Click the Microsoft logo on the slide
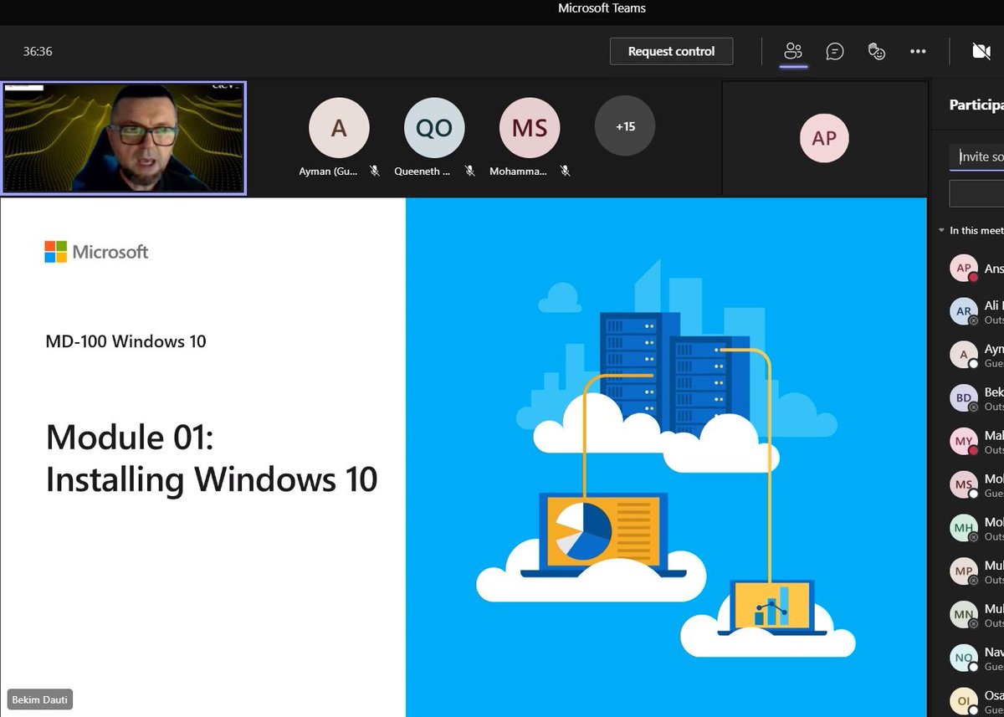Image resolution: width=1004 pixels, height=717 pixels. 96,252
